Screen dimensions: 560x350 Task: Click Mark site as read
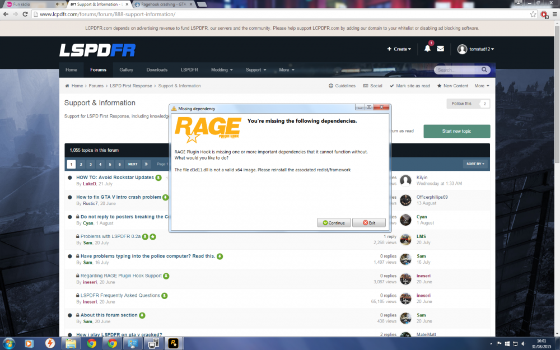pos(410,86)
